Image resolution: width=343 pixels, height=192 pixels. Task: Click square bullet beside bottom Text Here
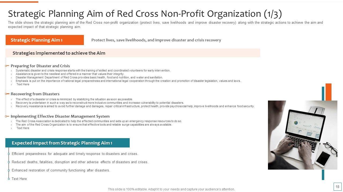pyautogui.click(x=9, y=179)
